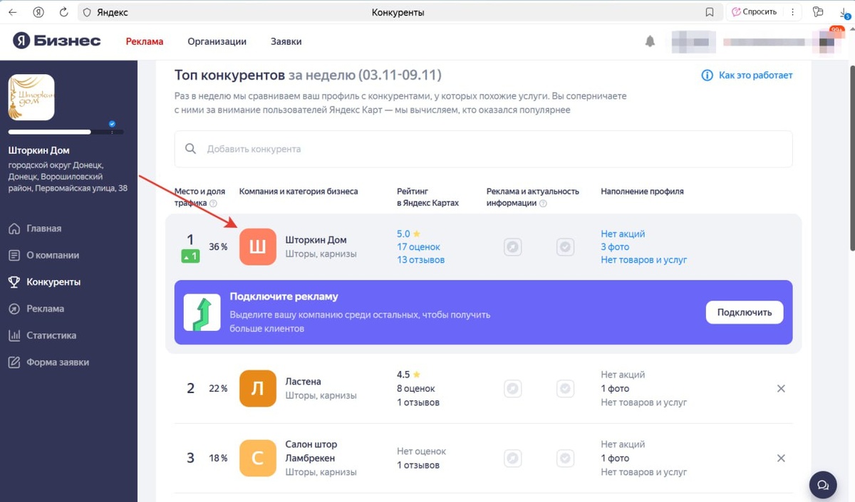Click the info-relevance checkmark icon in Ластена row

click(x=565, y=389)
